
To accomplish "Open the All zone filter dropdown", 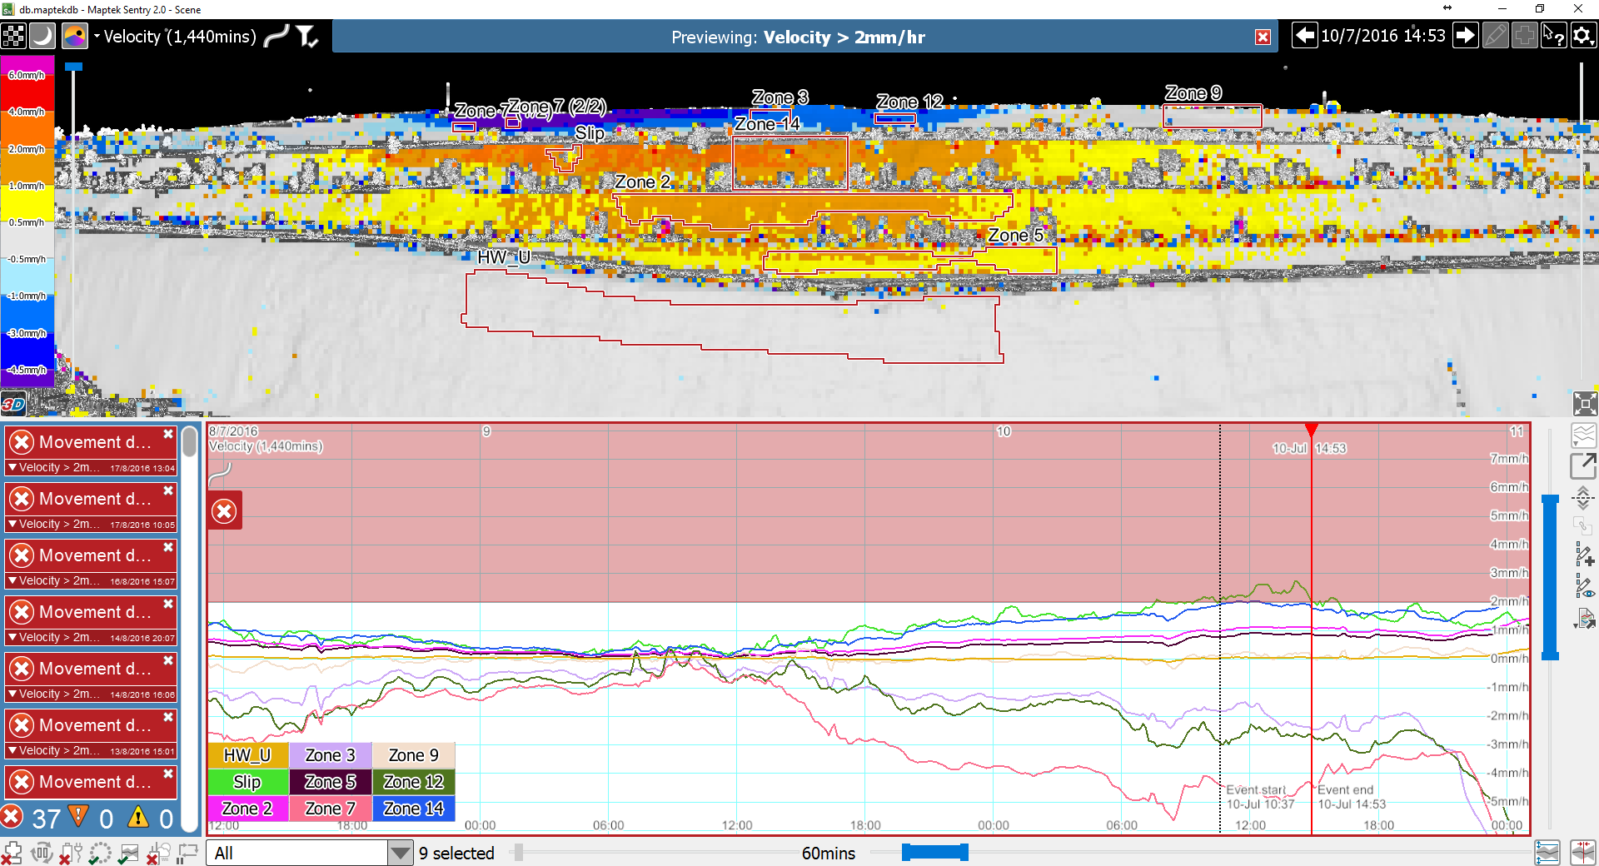I will point(309,853).
